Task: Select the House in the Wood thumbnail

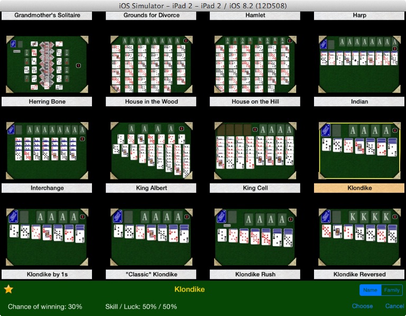Action: tap(151, 64)
